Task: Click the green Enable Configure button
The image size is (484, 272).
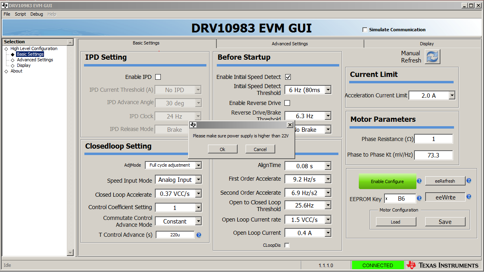Action: pos(387,181)
